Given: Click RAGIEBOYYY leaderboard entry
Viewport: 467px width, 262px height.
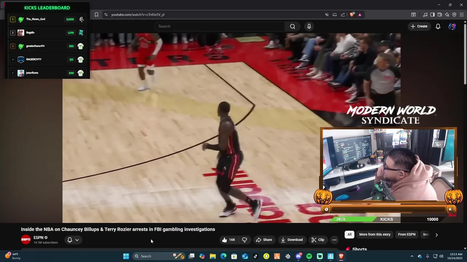Looking at the screenshot, I should pyautogui.click(x=47, y=59).
